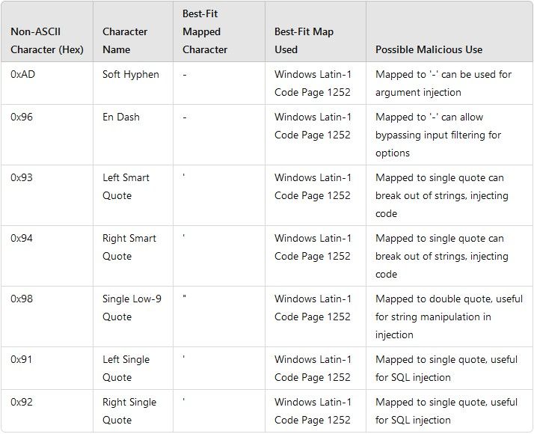Click the 0x98 hex value

coord(22,299)
